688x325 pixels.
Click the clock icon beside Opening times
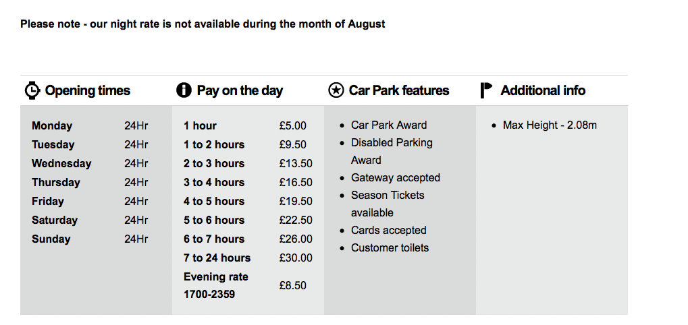coord(32,90)
